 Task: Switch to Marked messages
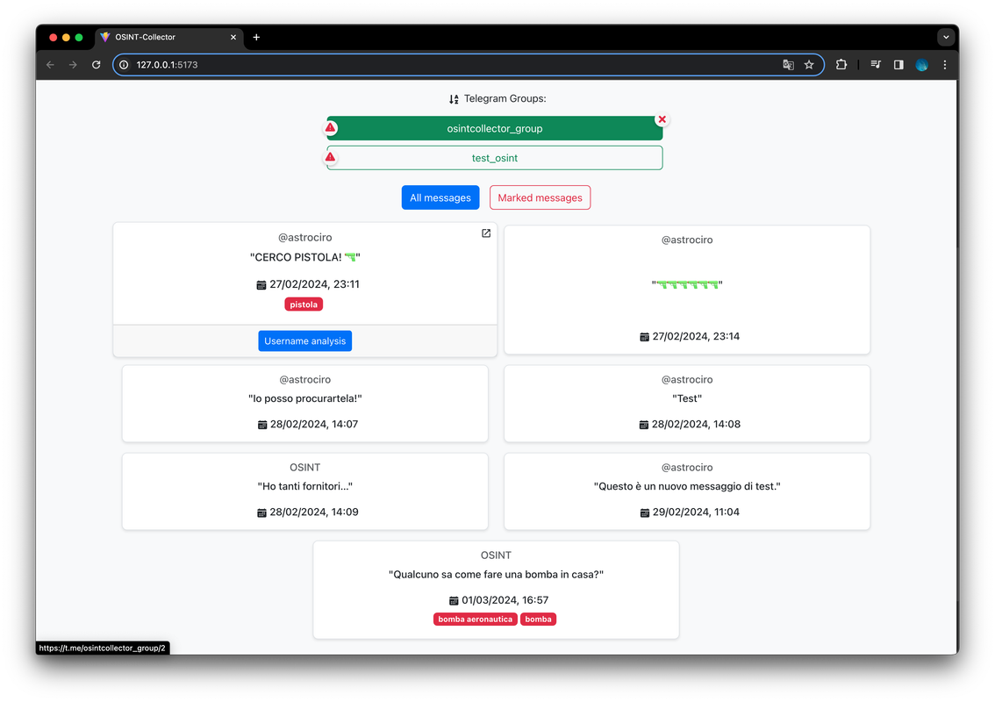click(x=540, y=198)
